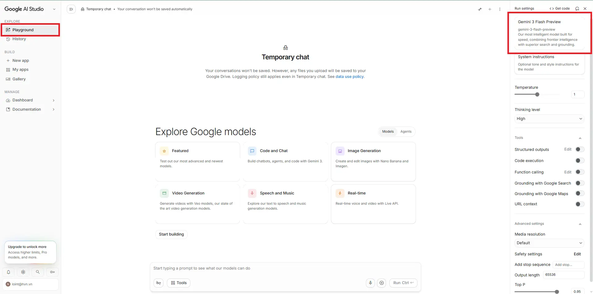Edit the Safety settings

click(x=577, y=254)
